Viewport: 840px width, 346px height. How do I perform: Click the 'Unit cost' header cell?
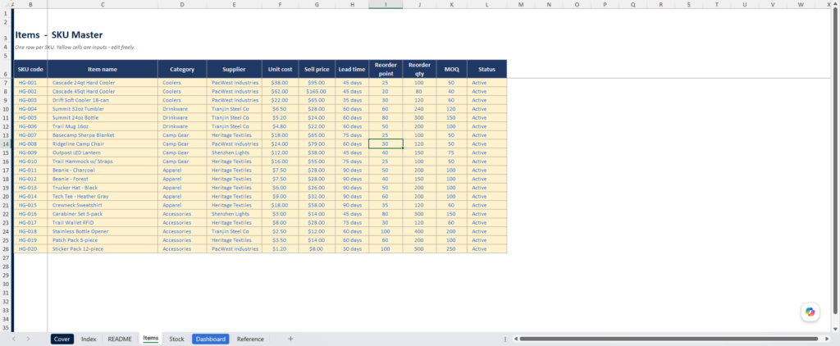[x=281, y=69]
